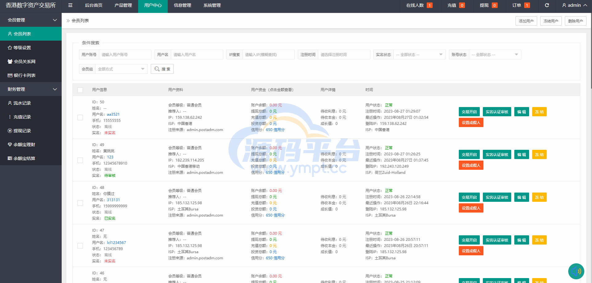Focus the 用户名 input field
This screenshot has width=592, height=283.
(x=197, y=54)
